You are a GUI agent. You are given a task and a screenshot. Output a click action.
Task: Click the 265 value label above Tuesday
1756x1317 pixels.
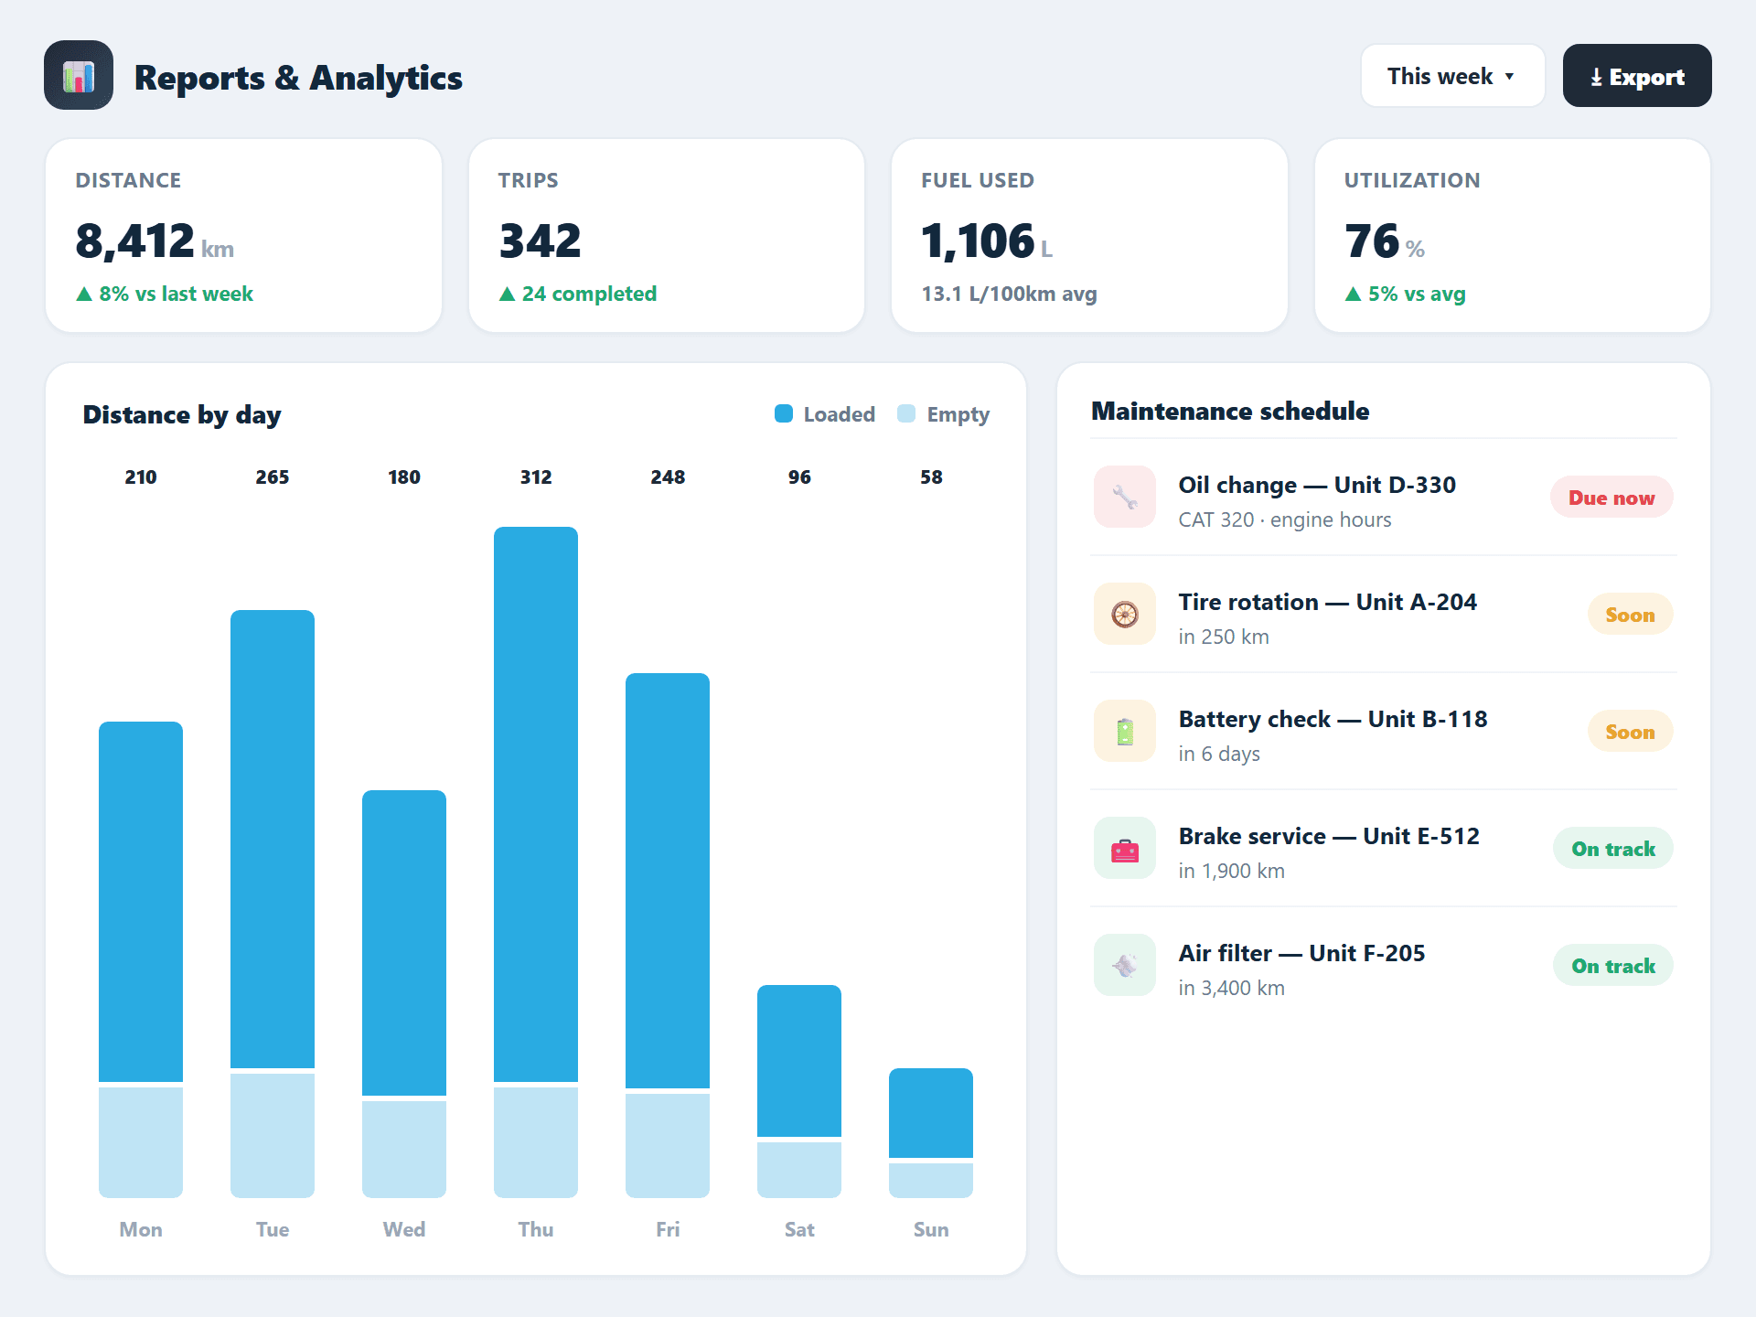pyautogui.click(x=273, y=476)
